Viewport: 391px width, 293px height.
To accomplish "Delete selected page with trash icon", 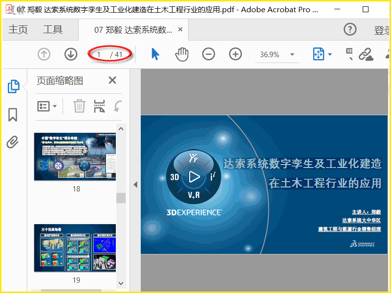I will click(x=79, y=106).
